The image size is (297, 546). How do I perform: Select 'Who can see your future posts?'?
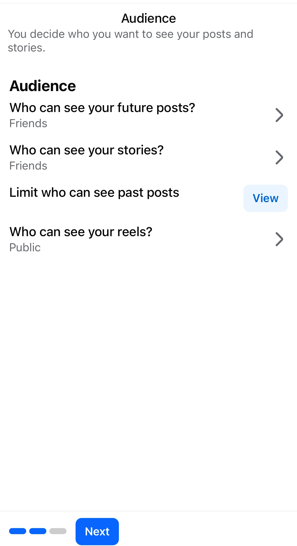point(102,108)
